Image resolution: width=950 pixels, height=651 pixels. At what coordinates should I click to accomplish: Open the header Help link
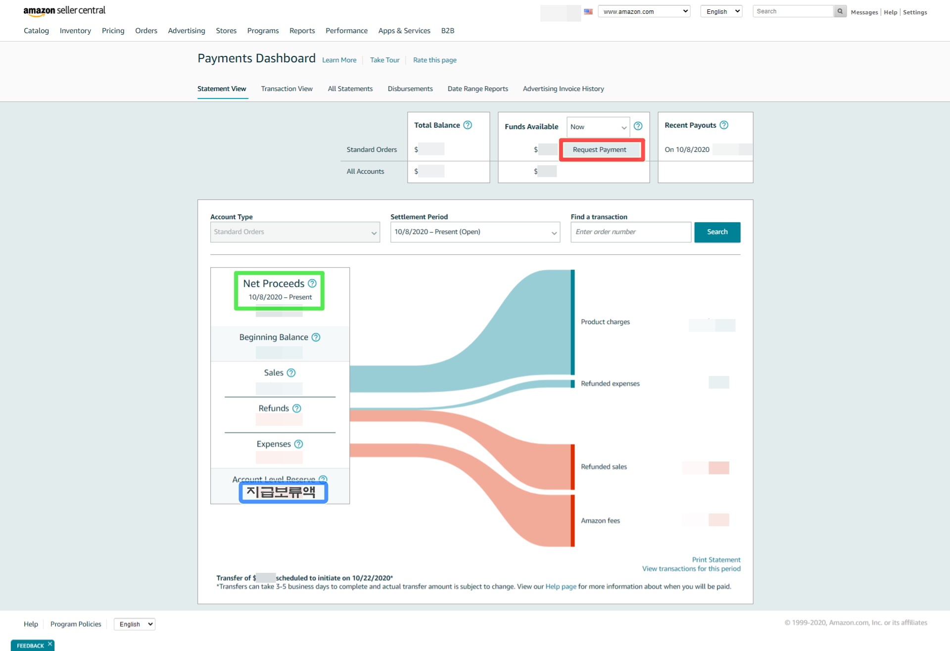(x=890, y=12)
